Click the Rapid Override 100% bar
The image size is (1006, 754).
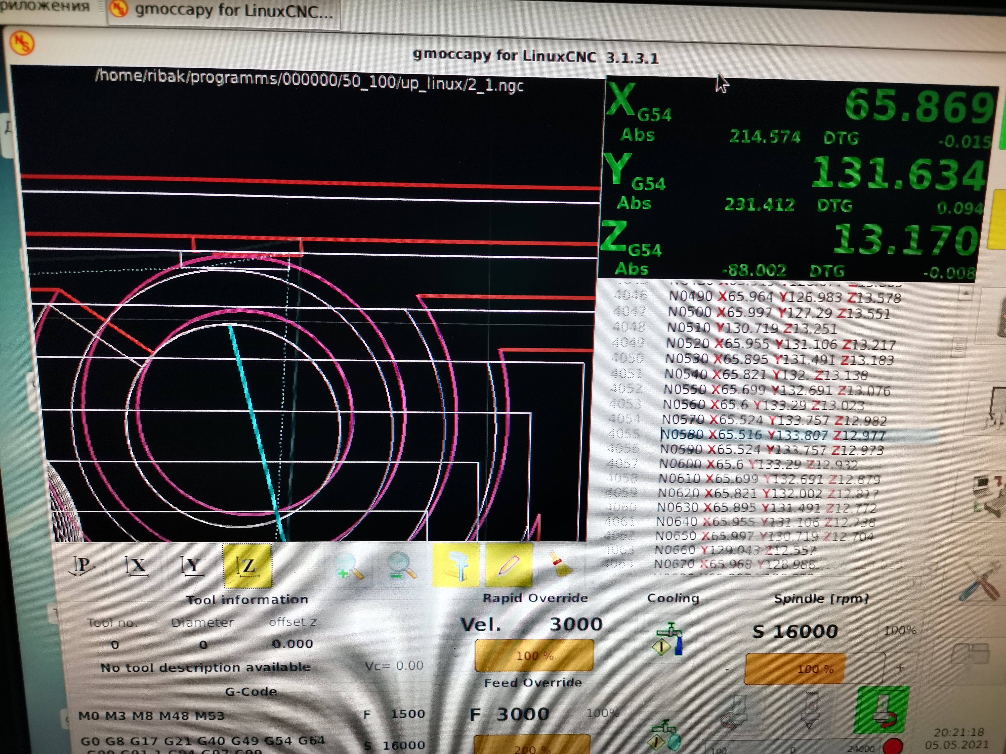pos(534,655)
